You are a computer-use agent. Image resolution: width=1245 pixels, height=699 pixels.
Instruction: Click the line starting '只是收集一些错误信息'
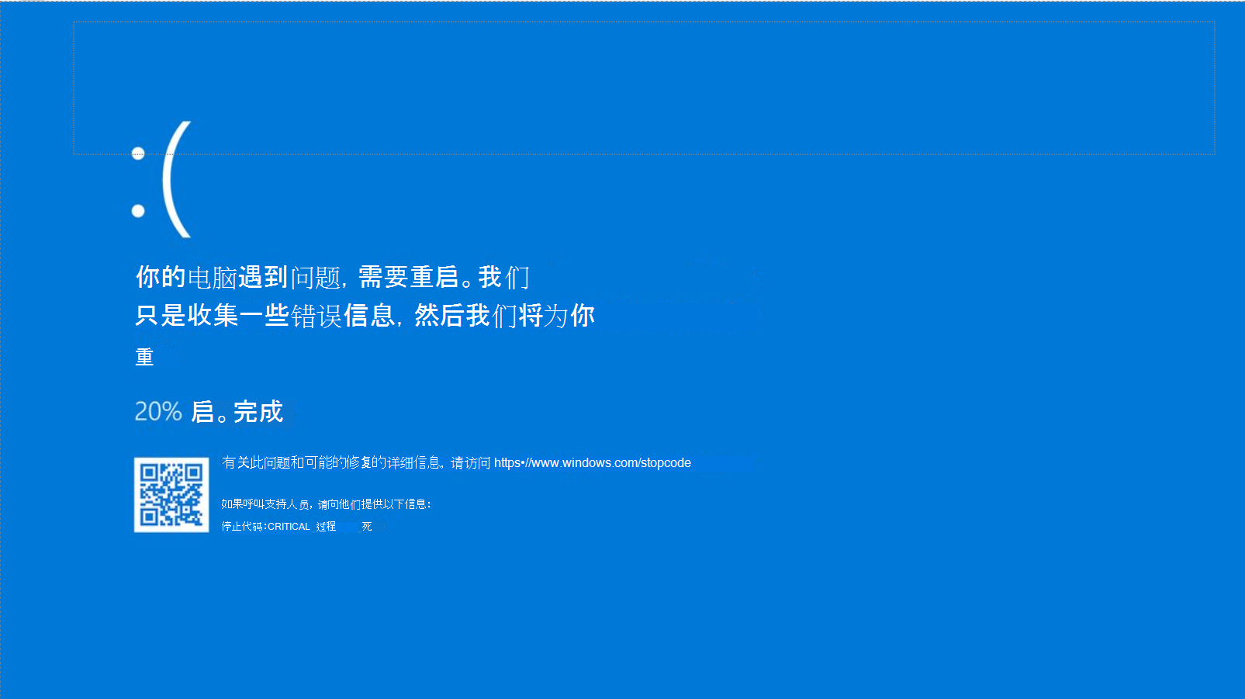pos(365,316)
